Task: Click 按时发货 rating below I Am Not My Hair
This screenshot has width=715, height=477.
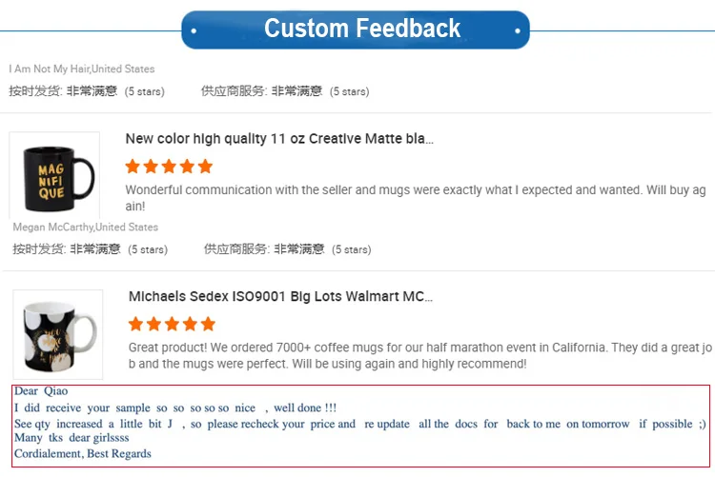Action: pyautogui.click(x=87, y=91)
